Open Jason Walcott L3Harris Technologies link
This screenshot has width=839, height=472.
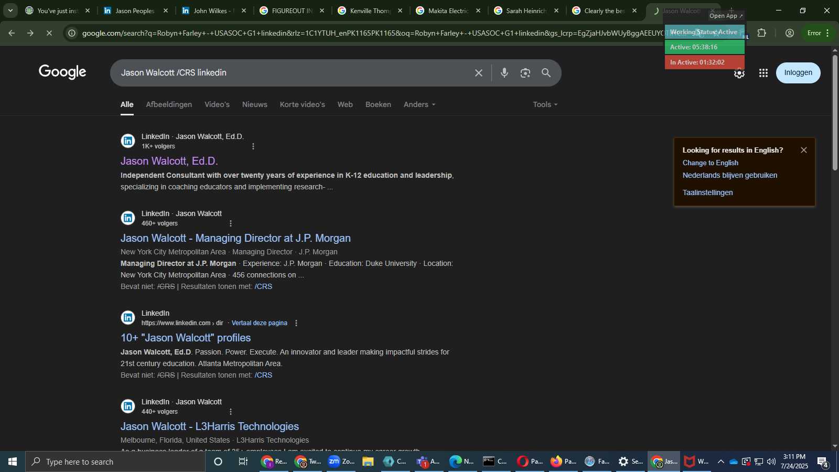[210, 426]
